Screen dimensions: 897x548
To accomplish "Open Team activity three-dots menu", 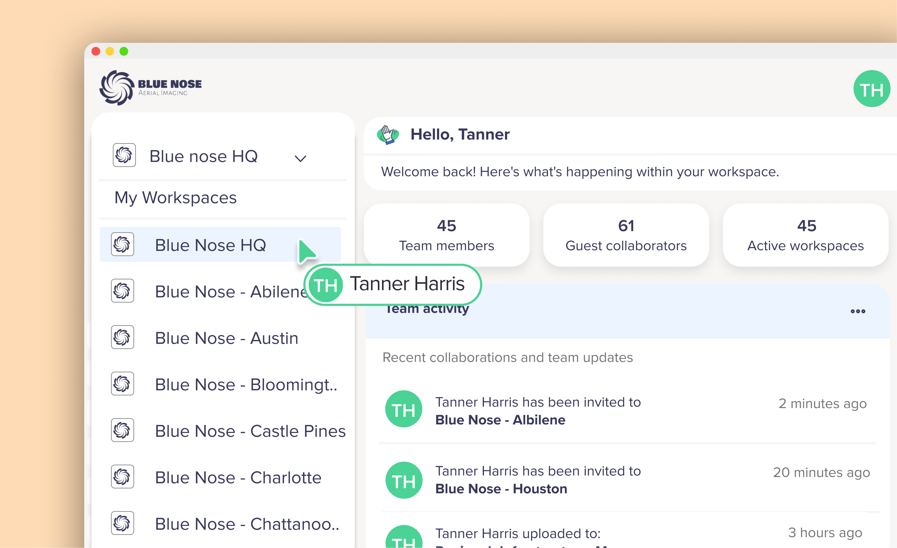I will tap(858, 311).
